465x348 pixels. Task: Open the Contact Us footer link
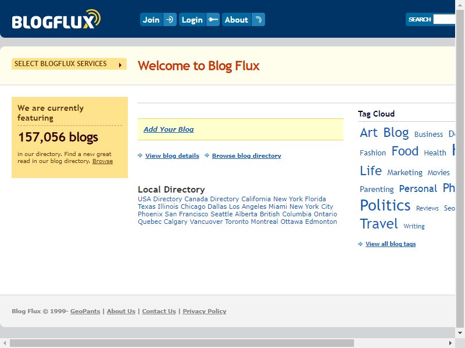(159, 311)
